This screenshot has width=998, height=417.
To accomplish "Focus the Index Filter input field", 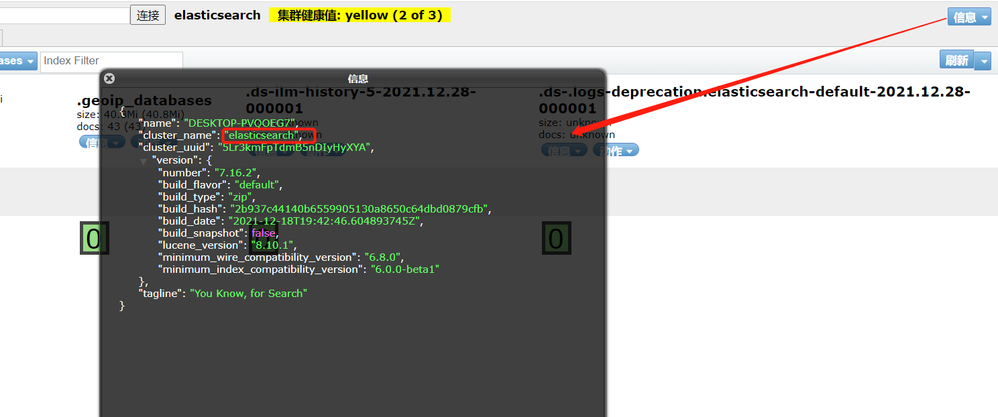I will [x=111, y=60].
